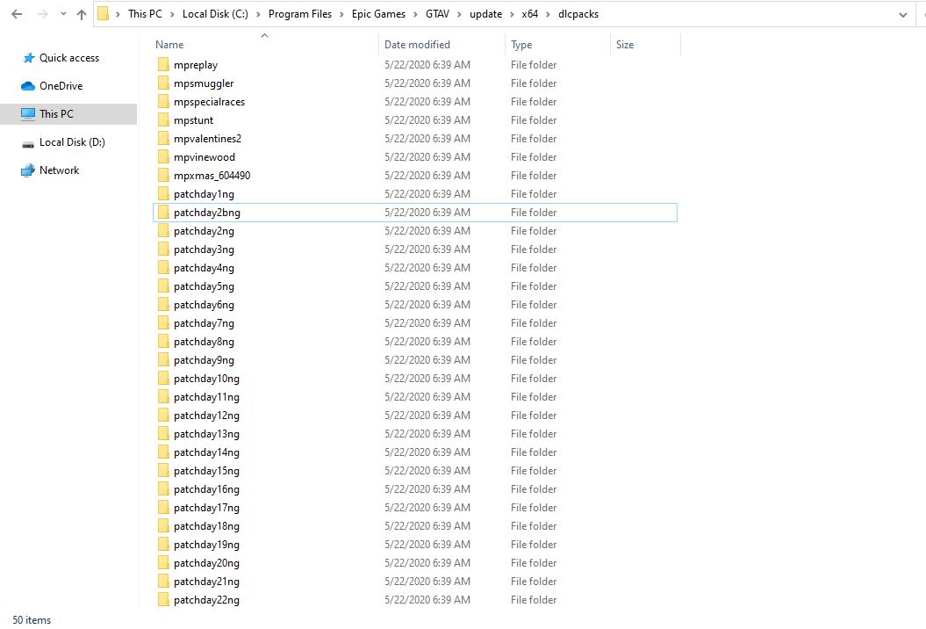The image size is (926, 629).
Task: Click the patchday9ng folder icon
Action: tap(163, 359)
